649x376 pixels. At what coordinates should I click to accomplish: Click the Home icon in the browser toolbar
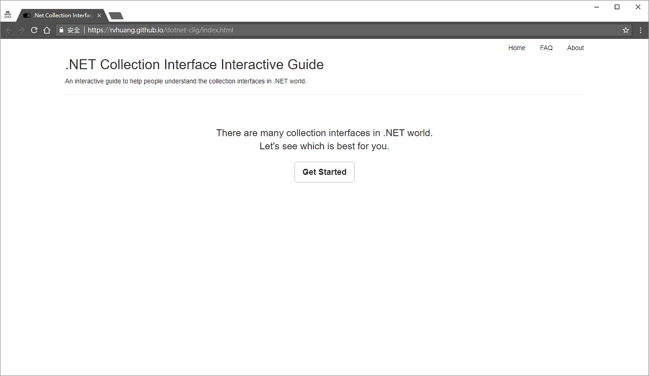[x=47, y=30]
